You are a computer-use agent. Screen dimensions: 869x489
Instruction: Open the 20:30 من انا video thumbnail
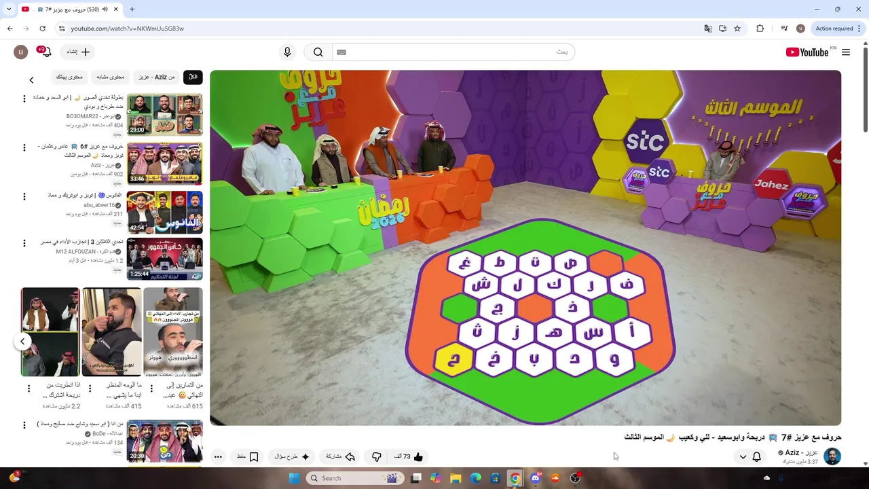(165, 441)
